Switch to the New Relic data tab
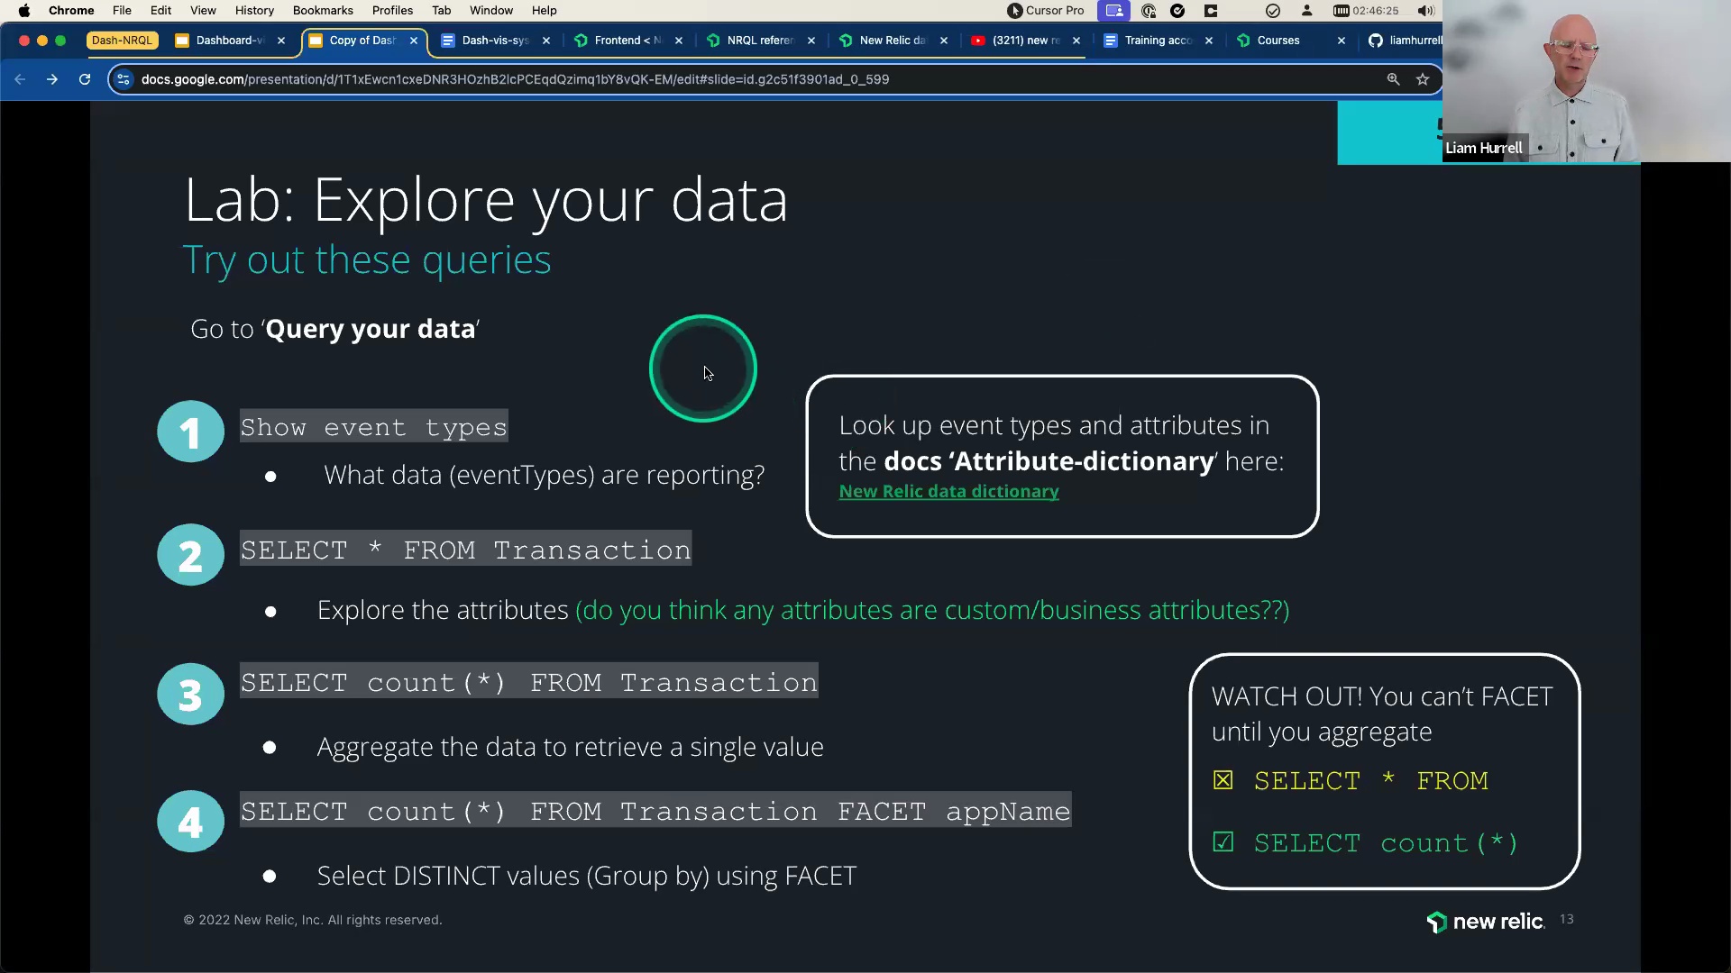The image size is (1731, 973). [892, 41]
